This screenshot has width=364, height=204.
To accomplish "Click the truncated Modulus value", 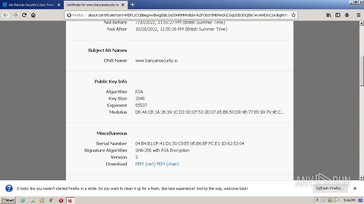I will (210, 112).
